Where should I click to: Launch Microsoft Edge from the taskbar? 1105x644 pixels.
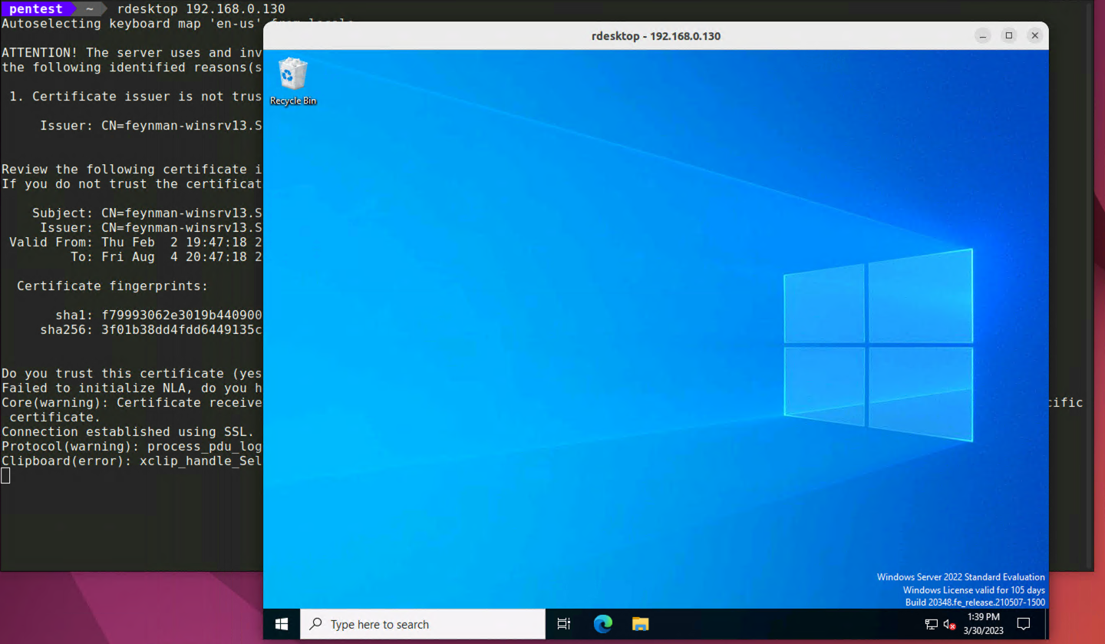(x=603, y=624)
